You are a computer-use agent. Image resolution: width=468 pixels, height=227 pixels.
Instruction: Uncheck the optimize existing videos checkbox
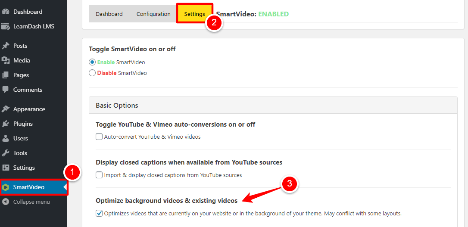[99, 214]
